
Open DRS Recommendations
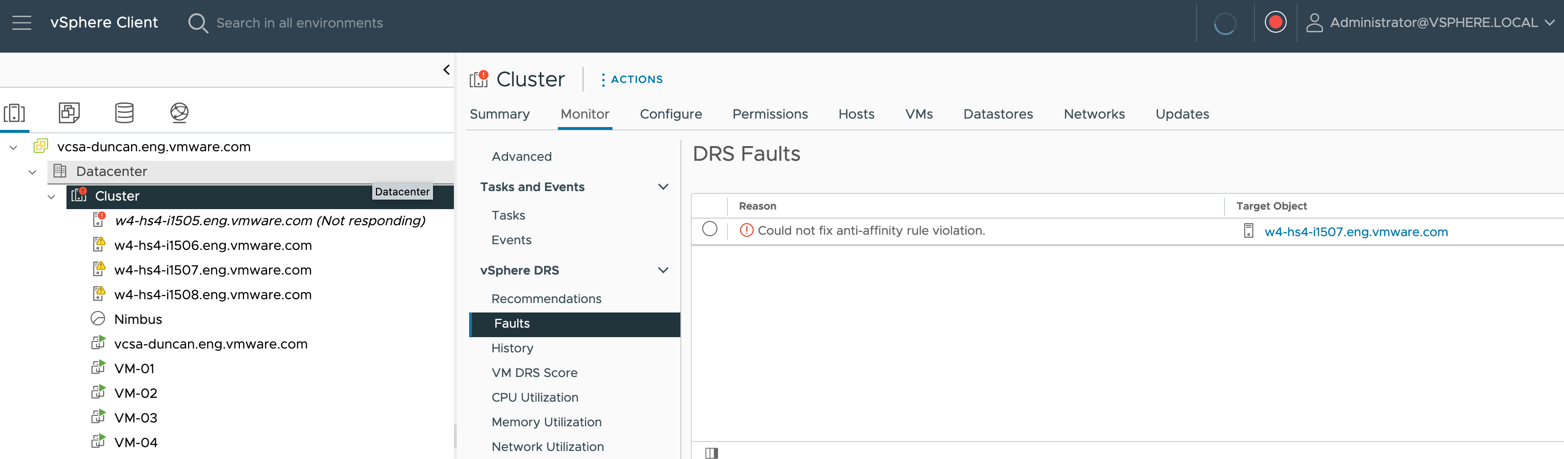click(x=546, y=299)
